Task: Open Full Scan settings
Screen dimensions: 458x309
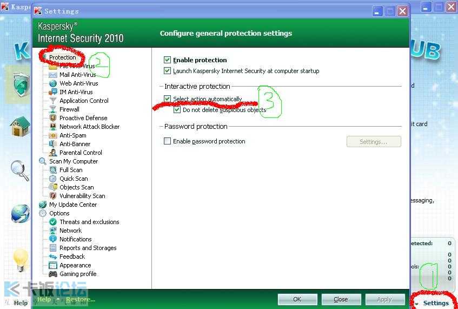Action: (71, 170)
